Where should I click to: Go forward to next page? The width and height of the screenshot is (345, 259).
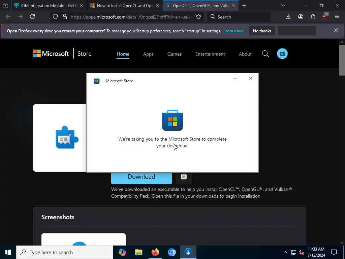pos(20,17)
